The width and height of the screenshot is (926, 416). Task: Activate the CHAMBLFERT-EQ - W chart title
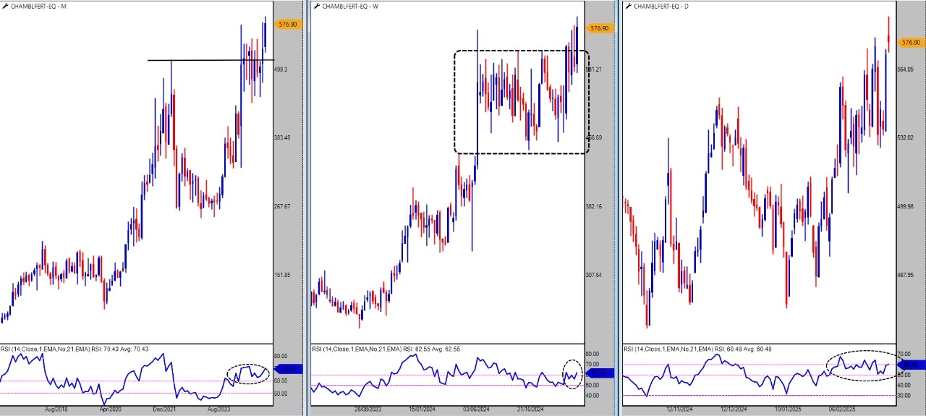pos(349,6)
